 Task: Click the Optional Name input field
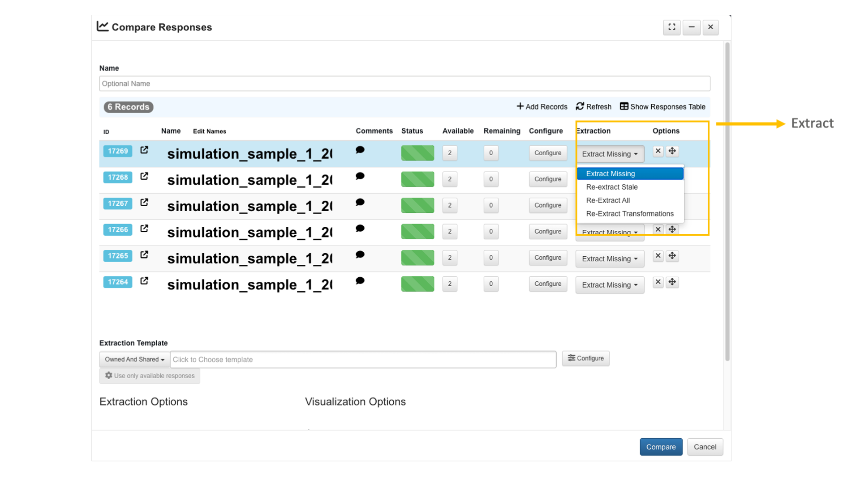point(404,84)
